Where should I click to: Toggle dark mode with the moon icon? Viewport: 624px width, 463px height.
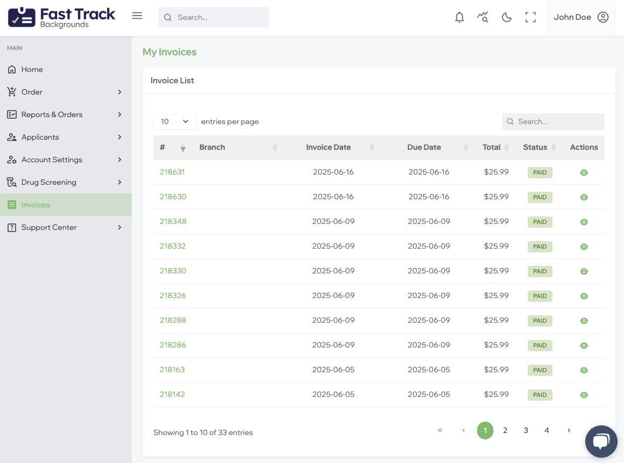pyautogui.click(x=506, y=17)
